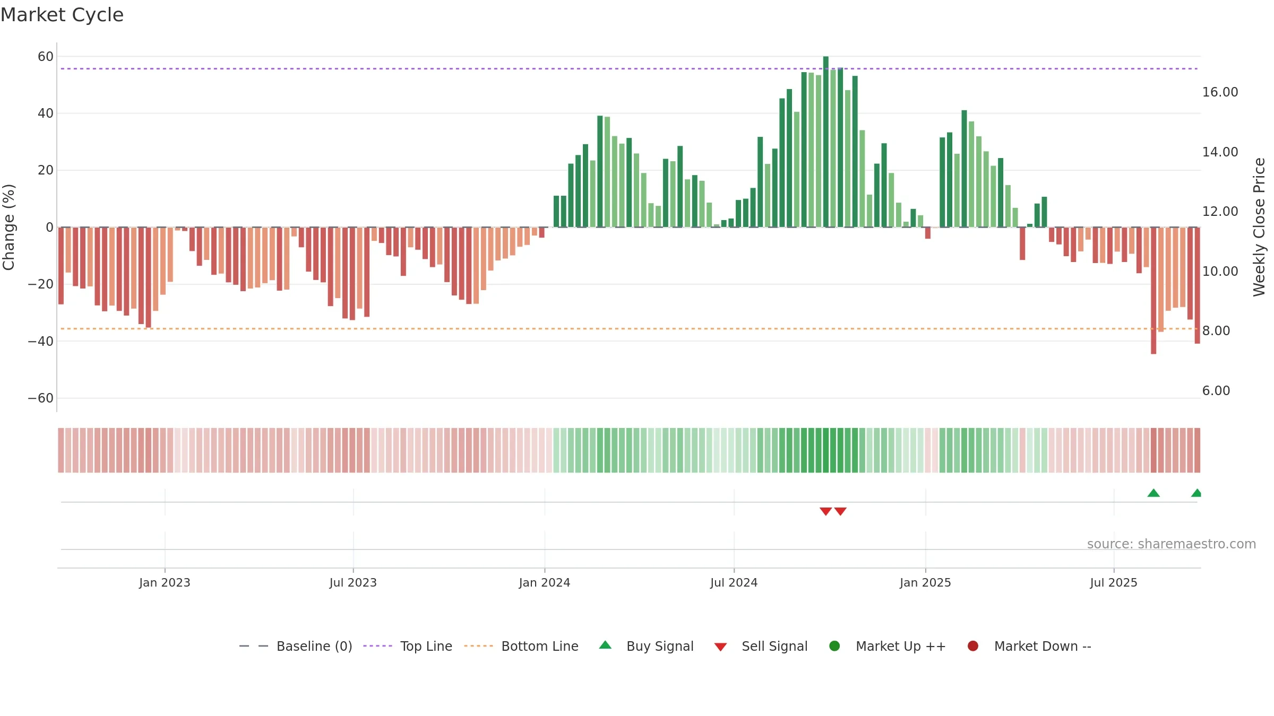1274x716 pixels.
Task: Click the 20 tick on Change axis
Action: [46, 170]
